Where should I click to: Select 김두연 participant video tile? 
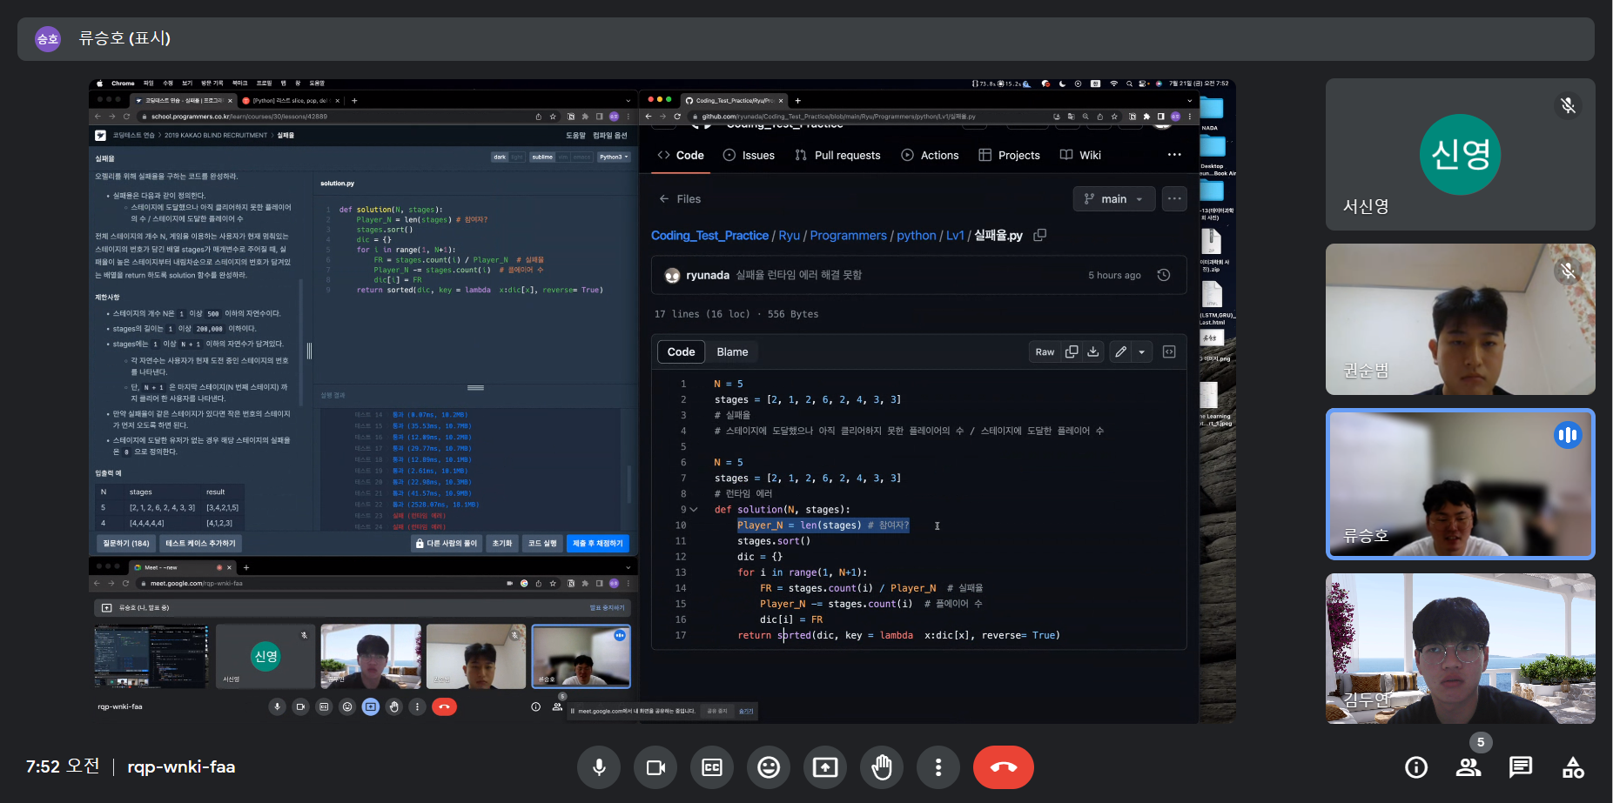(x=1460, y=648)
